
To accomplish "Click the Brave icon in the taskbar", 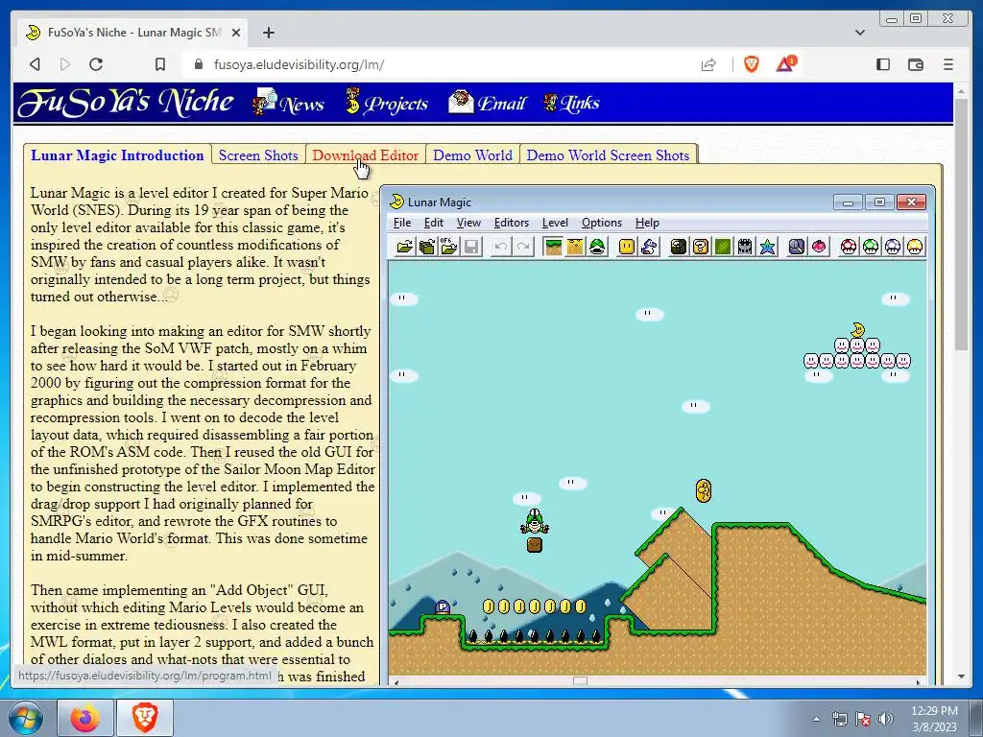I will pos(146,718).
